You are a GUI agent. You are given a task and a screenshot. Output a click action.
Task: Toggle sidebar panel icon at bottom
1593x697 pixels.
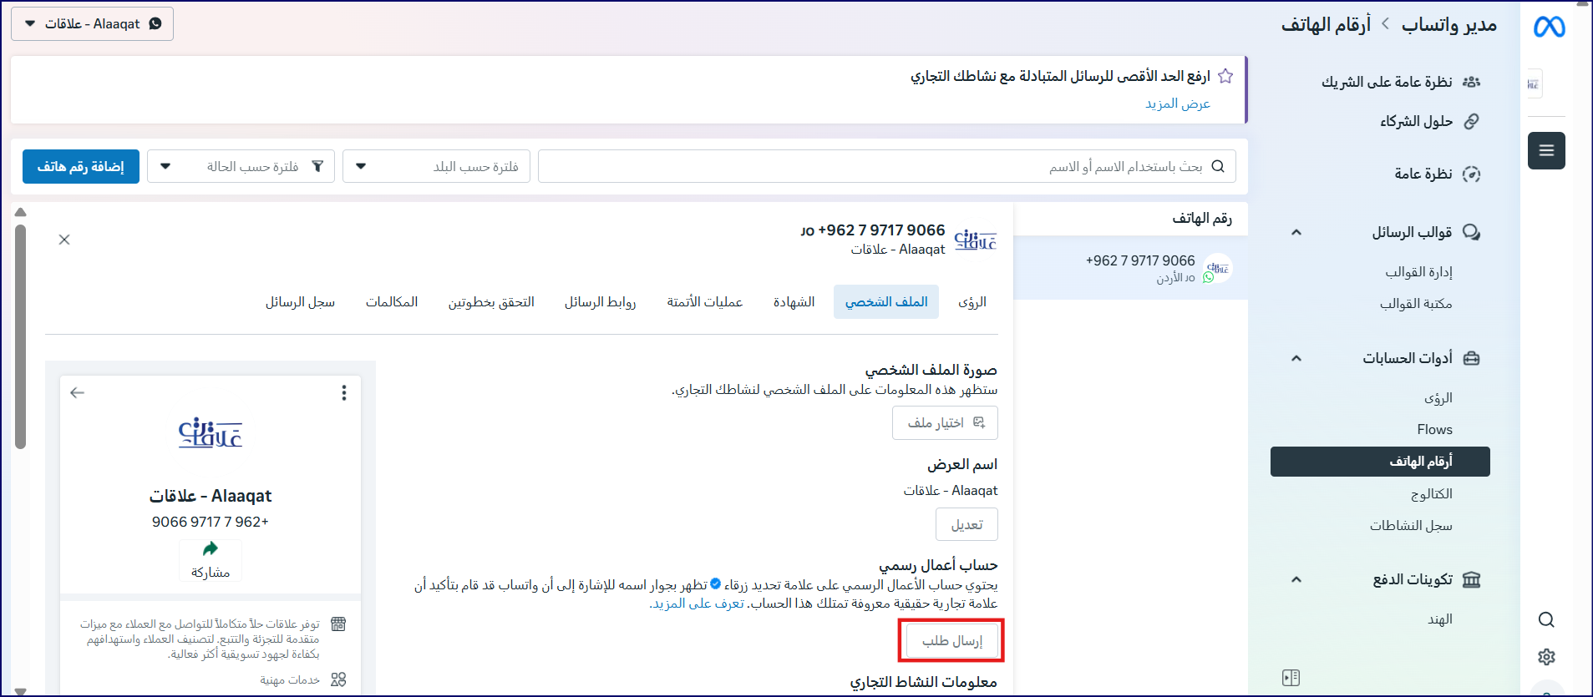(x=1291, y=678)
